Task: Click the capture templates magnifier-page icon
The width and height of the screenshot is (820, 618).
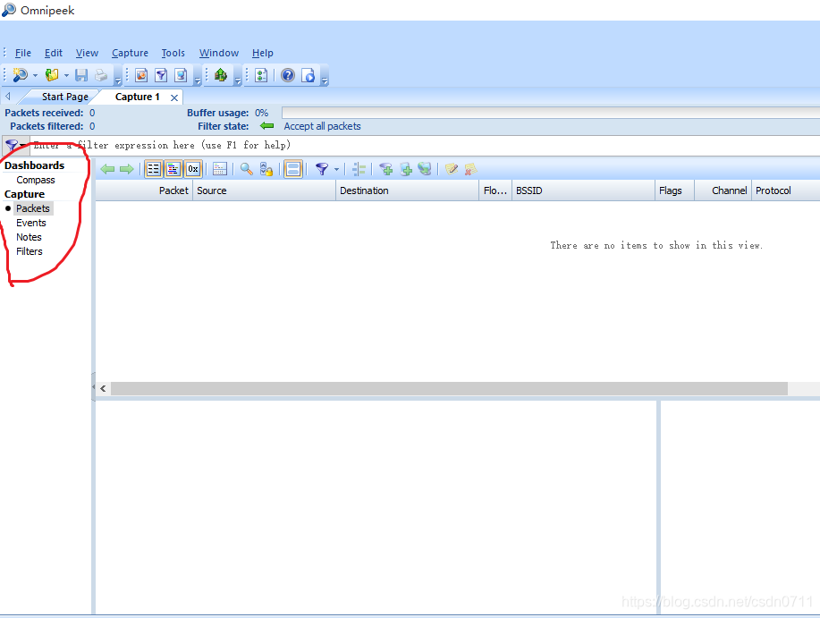Action: coord(141,75)
